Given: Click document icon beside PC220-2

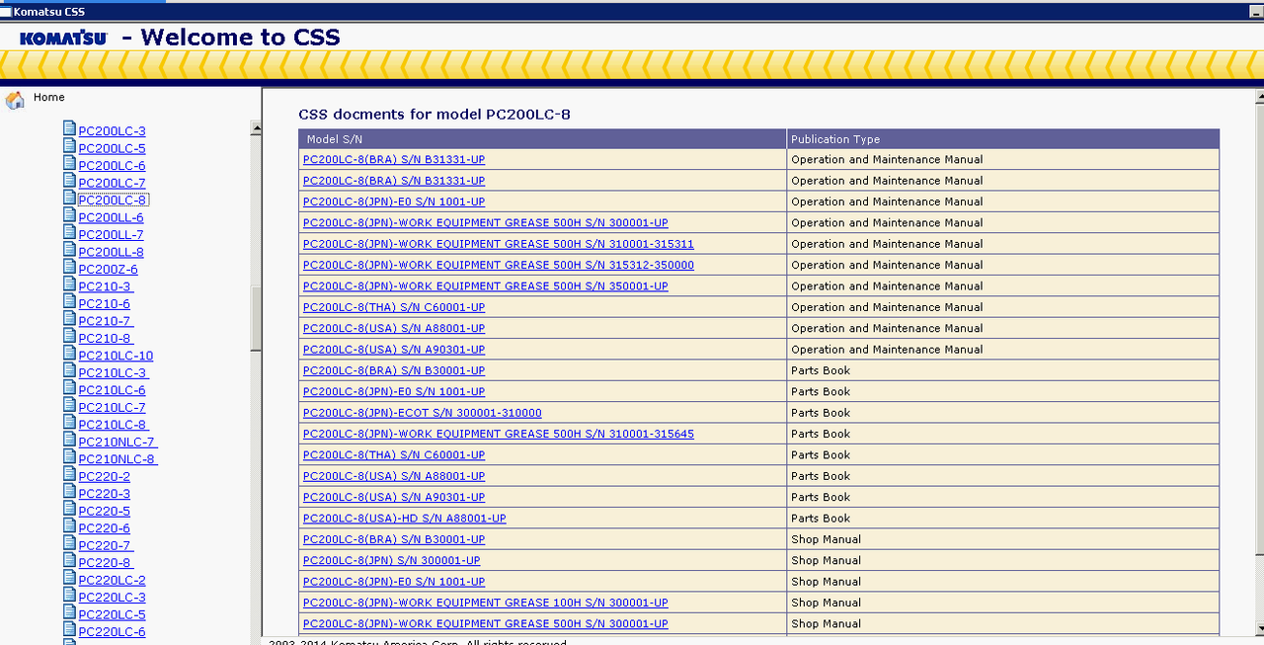Looking at the screenshot, I should click(69, 474).
